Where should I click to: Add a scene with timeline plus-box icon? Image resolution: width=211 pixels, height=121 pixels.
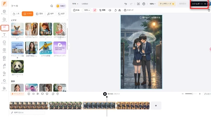click(29, 94)
